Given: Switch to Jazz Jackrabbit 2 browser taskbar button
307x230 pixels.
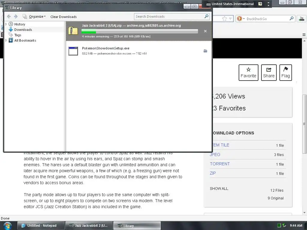Looking at the screenshot, I should [x=89, y=226].
